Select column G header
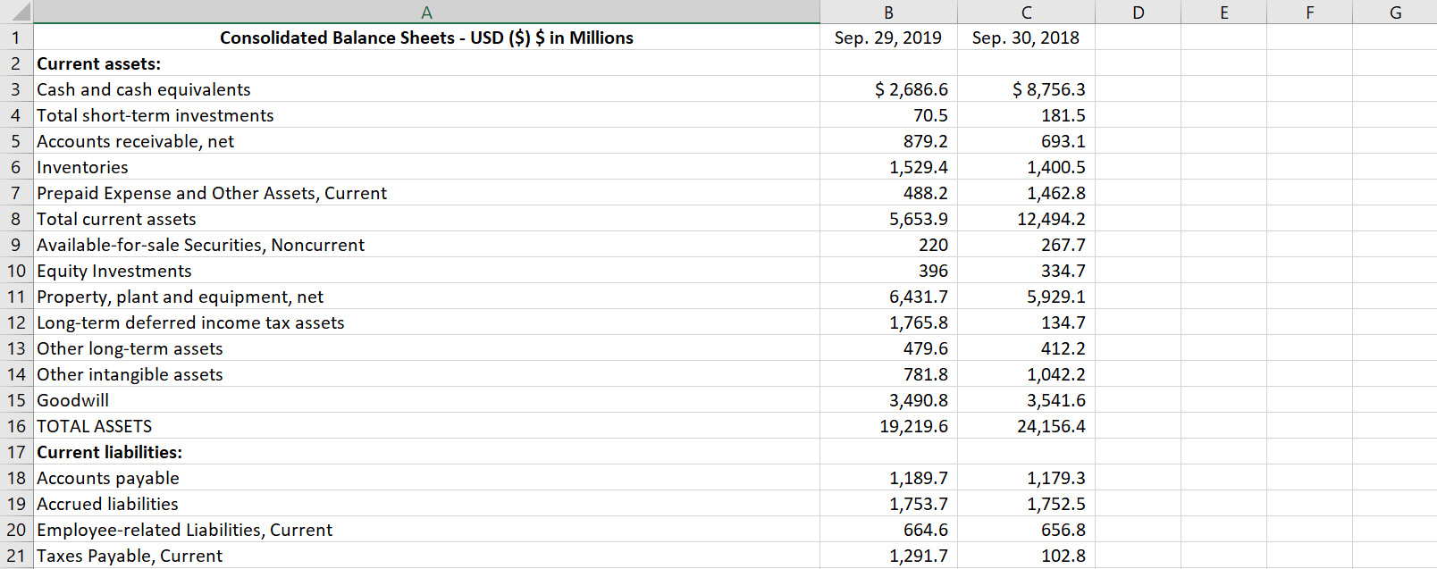 tap(1395, 12)
